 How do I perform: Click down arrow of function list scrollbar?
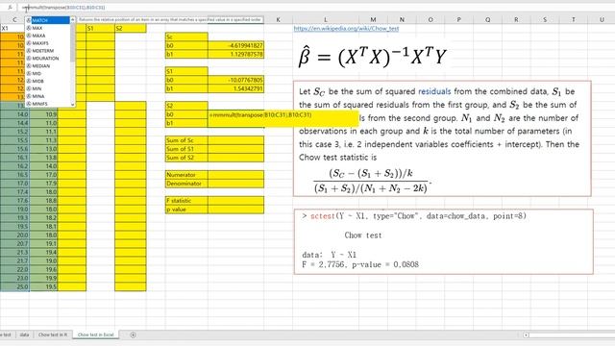pyautogui.click(x=73, y=104)
